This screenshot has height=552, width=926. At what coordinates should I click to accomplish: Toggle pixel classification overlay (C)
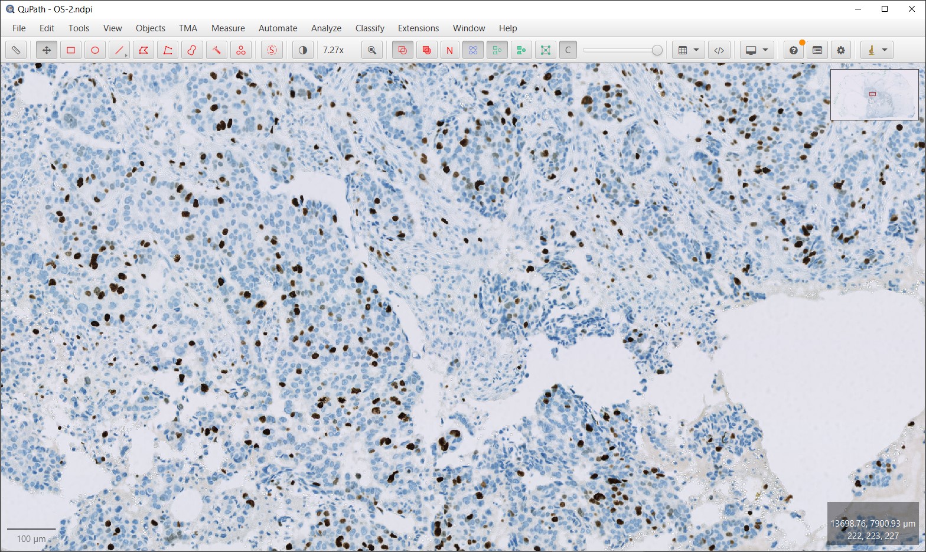click(568, 50)
